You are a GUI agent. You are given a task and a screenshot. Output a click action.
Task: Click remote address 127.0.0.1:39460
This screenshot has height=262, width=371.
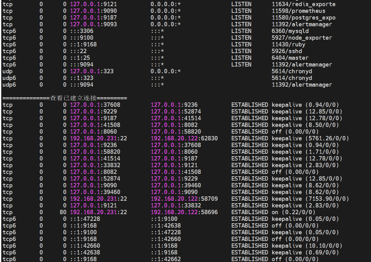[x=176, y=185]
